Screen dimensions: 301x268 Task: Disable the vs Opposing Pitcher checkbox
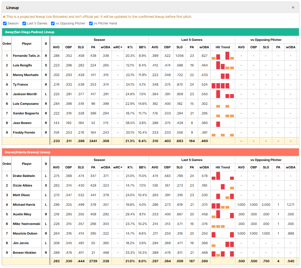pos(53,23)
